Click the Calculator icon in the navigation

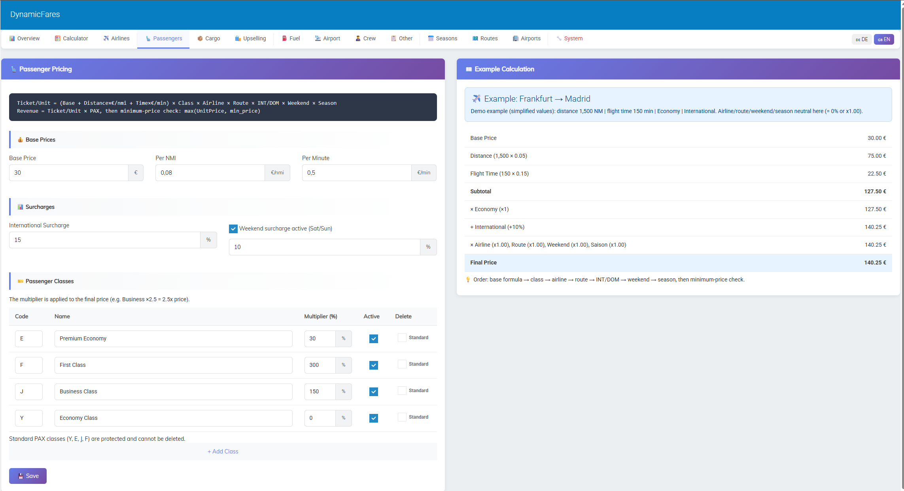58,38
